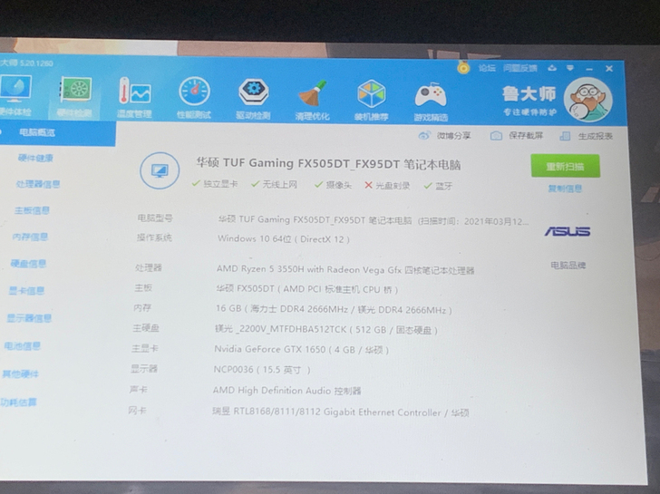Open 温度管理 temperature management
The height and width of the screenshot is (494, 660).
tap(134, 97)
